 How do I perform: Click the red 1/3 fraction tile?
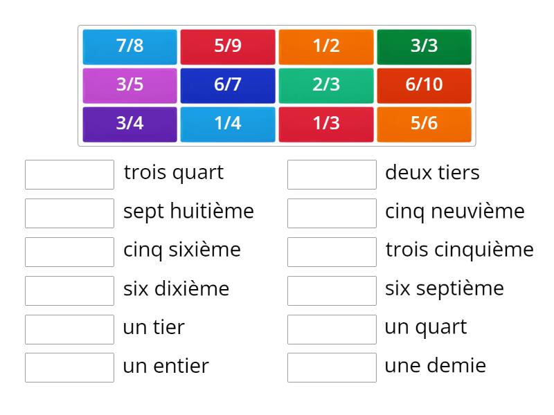[326, 124]
